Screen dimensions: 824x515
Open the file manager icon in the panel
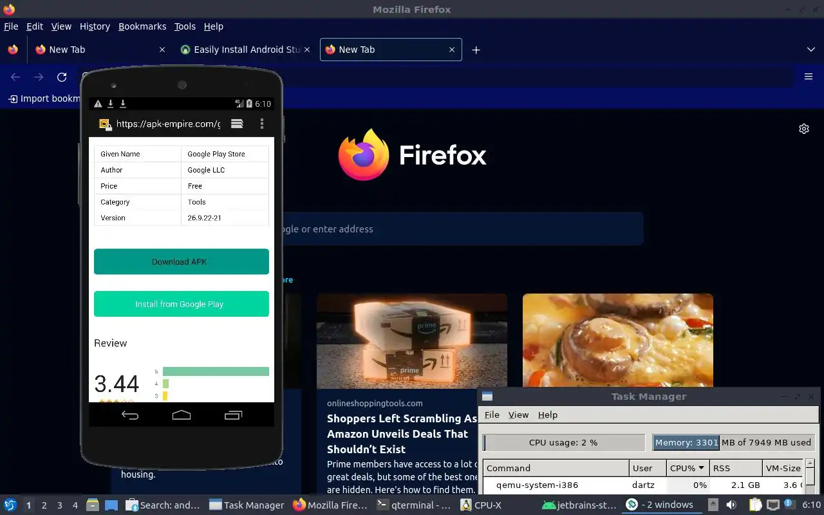coord(92,505)
